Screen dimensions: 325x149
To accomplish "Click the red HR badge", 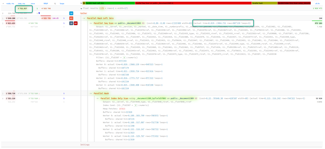I will 76,23.
